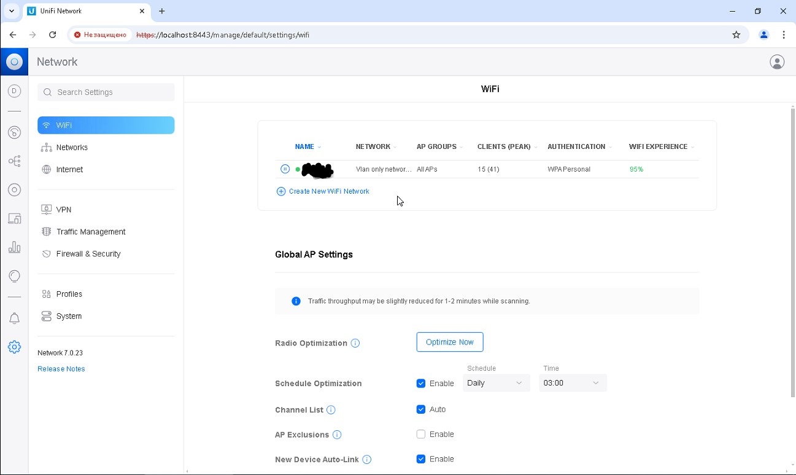Viewport: 796px width, 475px height.
Task: Click the All APs cell
Action: 427,169
